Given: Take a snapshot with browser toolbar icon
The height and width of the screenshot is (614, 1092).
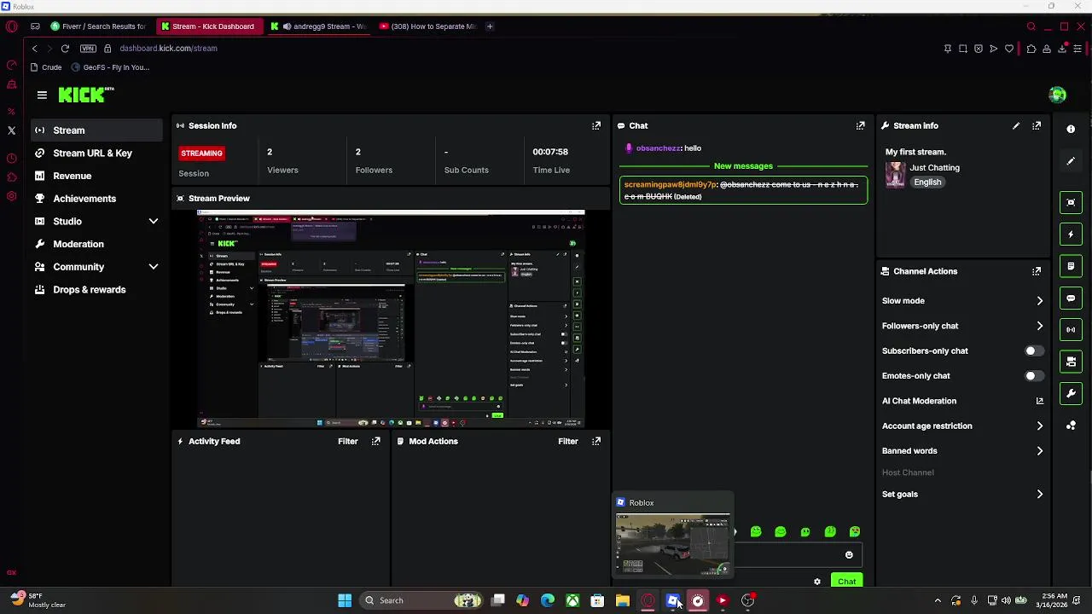Looking at the screenshot, I should tap(963, 49).
